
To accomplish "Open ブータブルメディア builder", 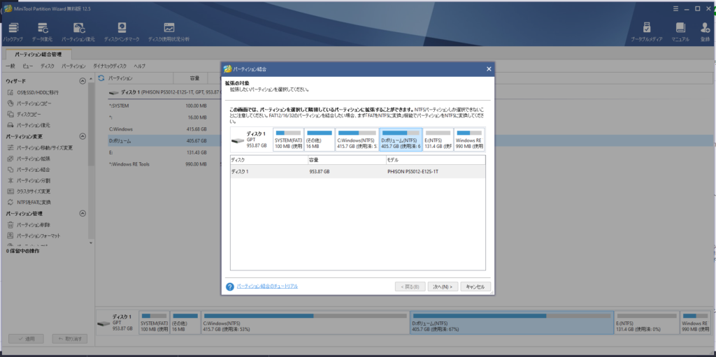I will point(647,32).
